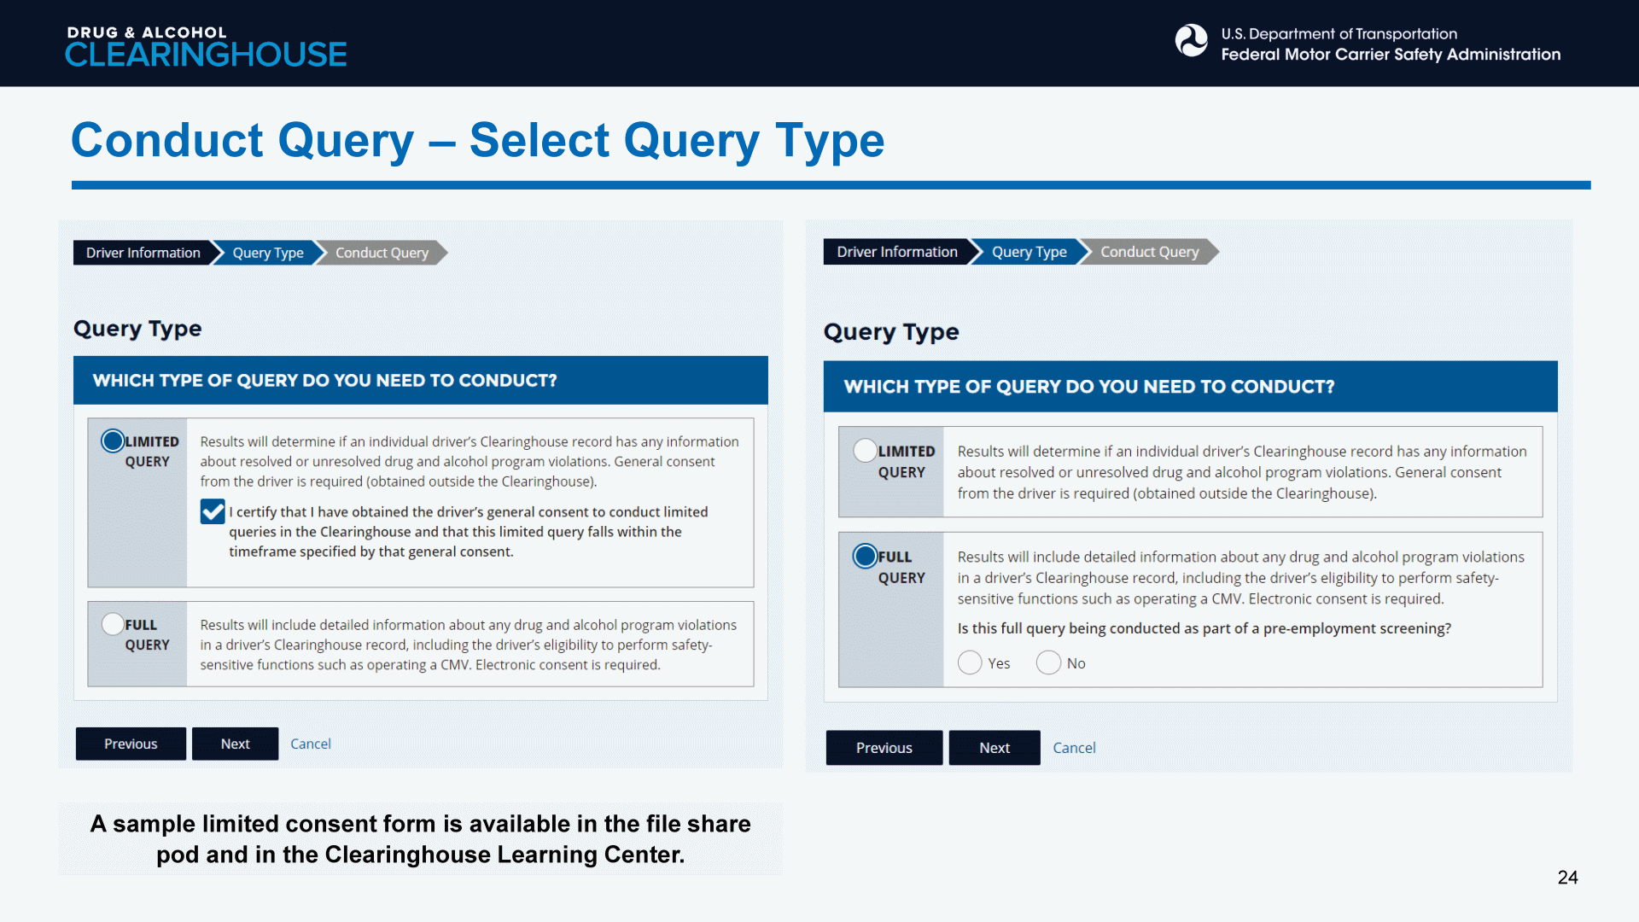Select Limited Query radio in right panel
Image resolution: width=1639 pixels, height=922 pixels.
[865, 450]
